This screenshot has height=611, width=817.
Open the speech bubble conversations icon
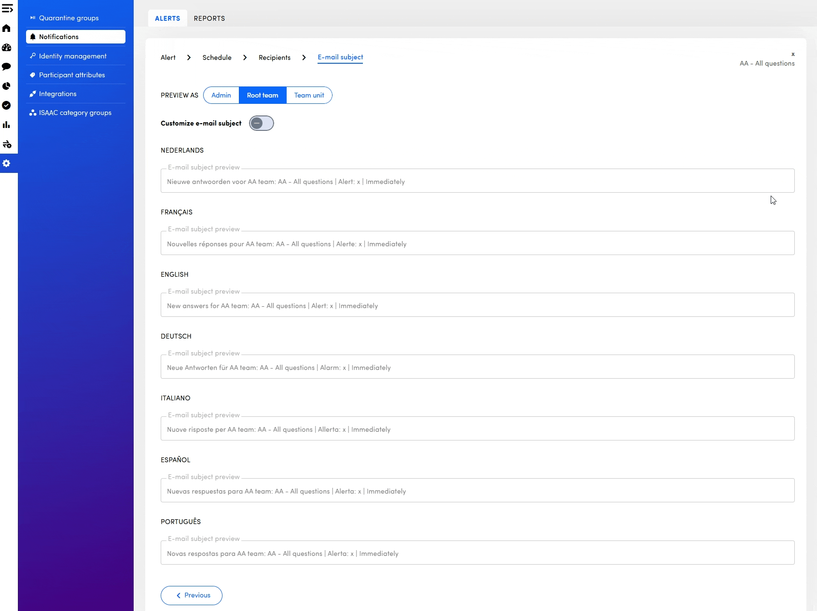pyautogui.click(x=6, y=67)
